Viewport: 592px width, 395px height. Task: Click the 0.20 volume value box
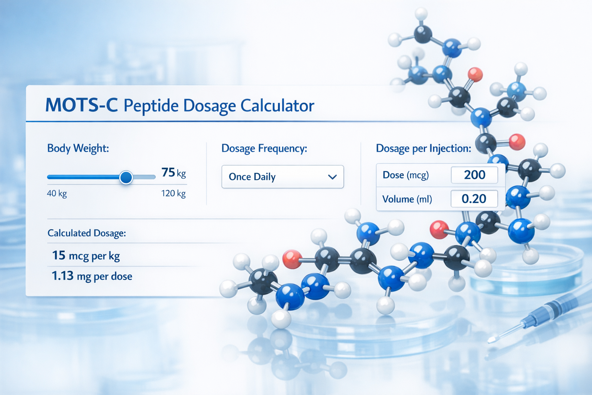coord(474,199)
